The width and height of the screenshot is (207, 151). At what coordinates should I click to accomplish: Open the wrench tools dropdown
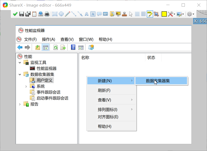tap(171, 14)
